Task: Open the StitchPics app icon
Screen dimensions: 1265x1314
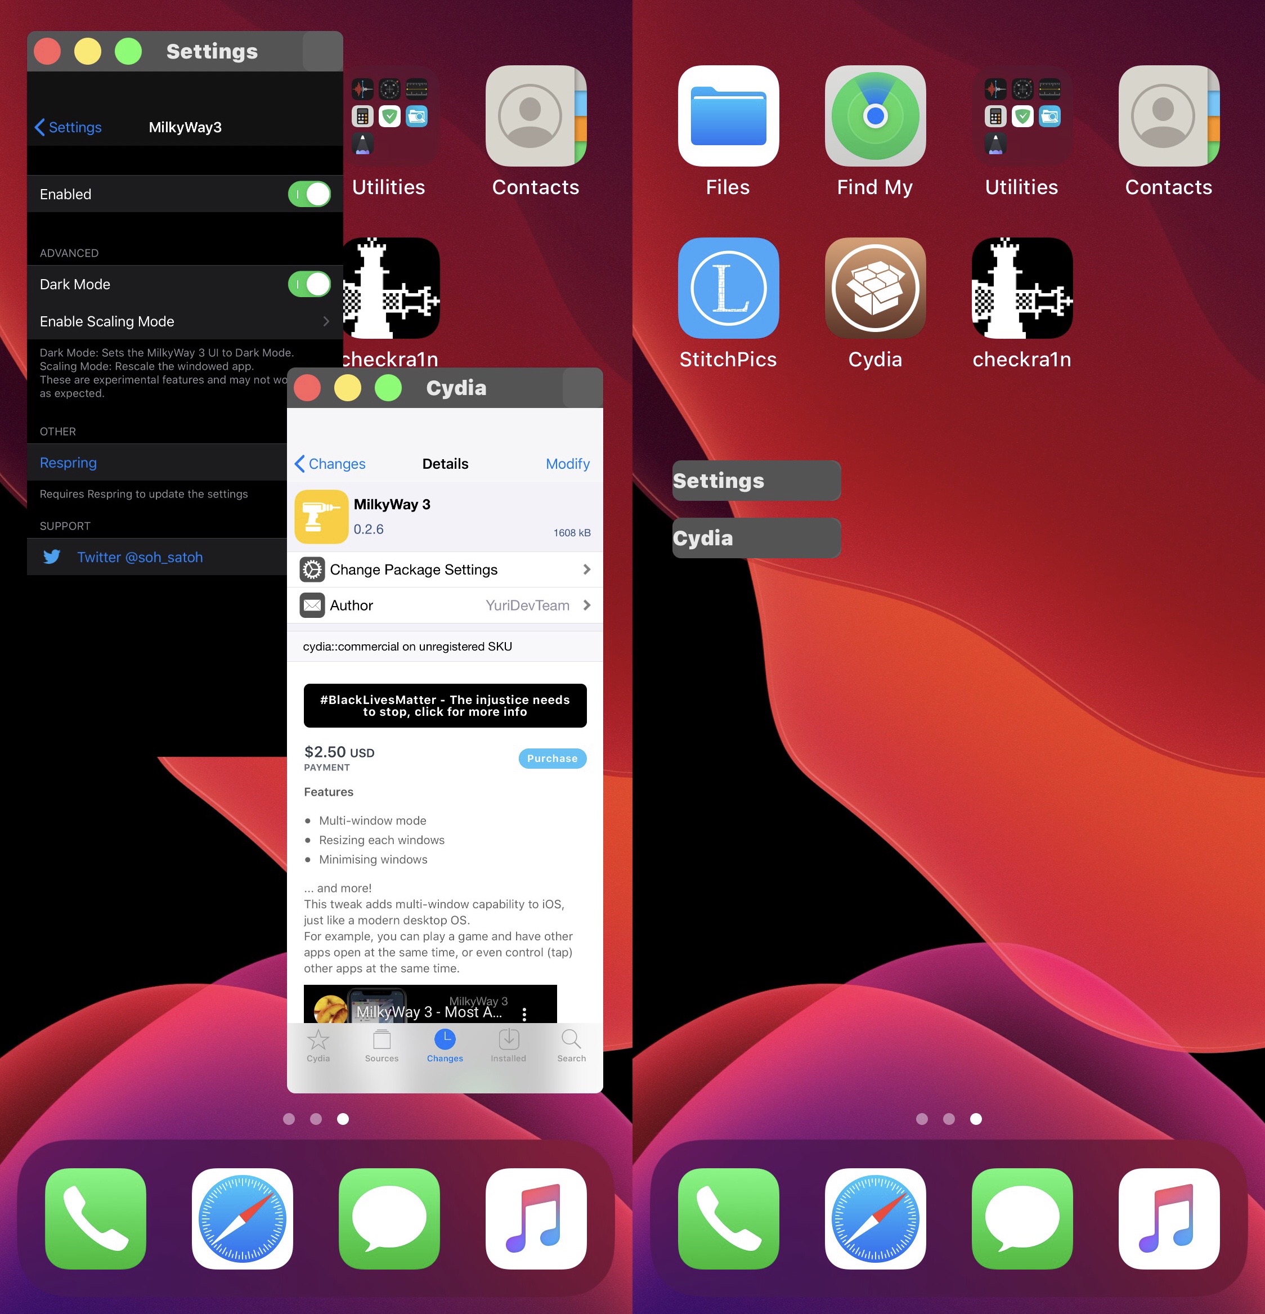Action: pos(728,288)
